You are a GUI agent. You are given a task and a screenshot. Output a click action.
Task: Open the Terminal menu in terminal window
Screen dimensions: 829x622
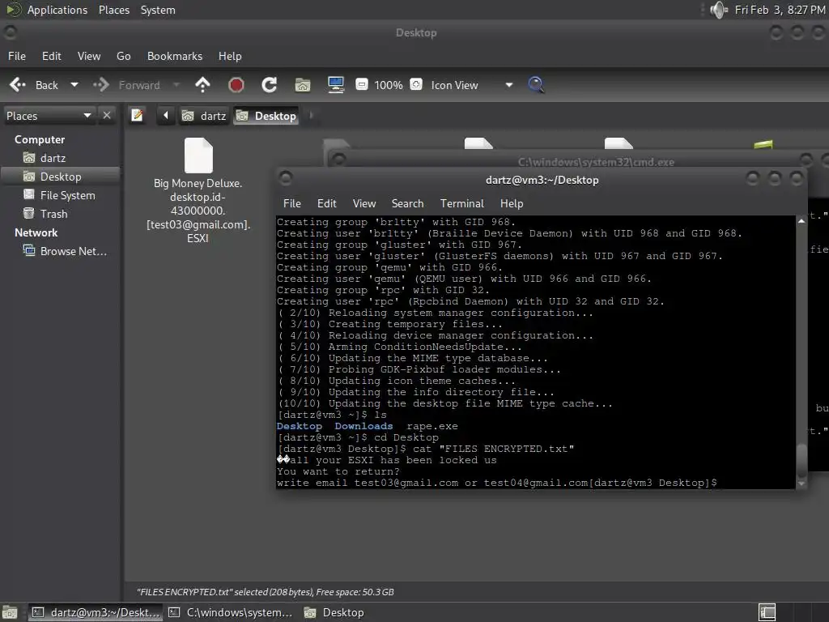tap(462, 203)
